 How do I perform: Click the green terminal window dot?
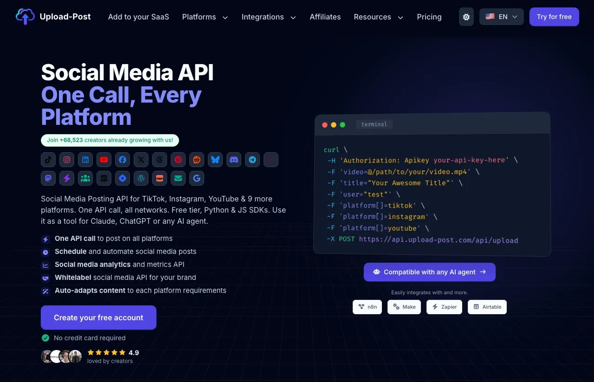(342, 125)
